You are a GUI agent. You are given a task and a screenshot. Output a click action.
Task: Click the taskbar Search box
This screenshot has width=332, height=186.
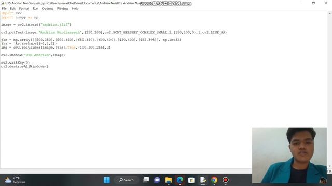[x=127, y=180]
